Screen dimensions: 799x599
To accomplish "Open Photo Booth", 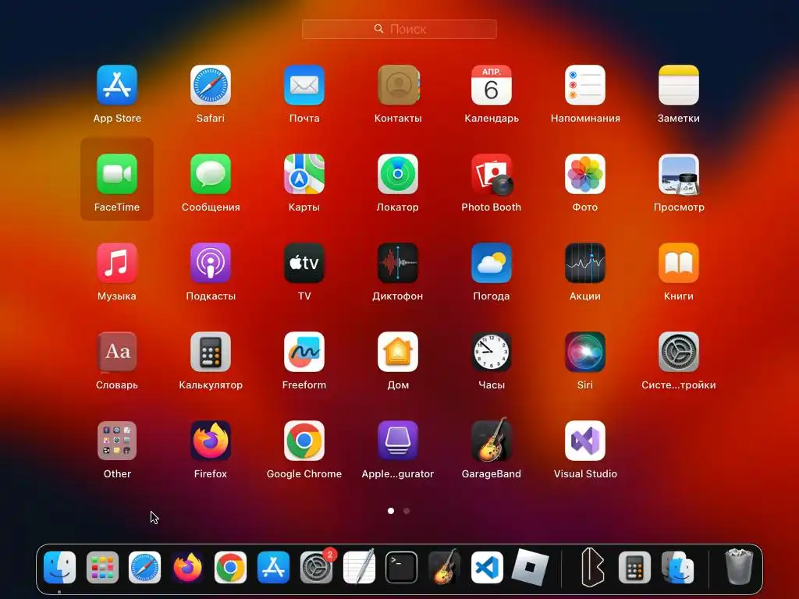I will pos(492,174).
